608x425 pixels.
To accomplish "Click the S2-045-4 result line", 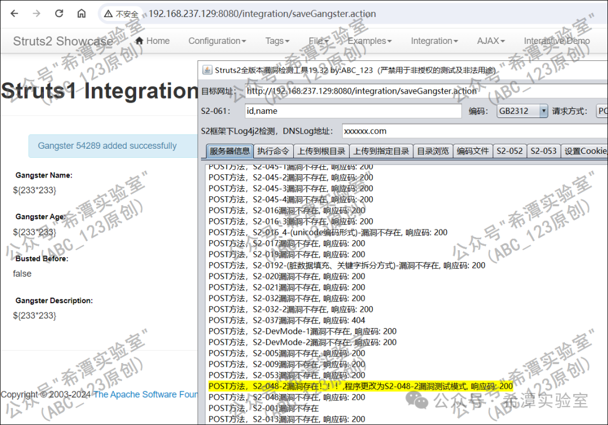I will (x=291, y=200).
